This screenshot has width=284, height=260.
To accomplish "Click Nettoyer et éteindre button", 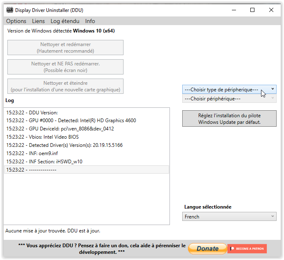I will [x=65, y=86].
